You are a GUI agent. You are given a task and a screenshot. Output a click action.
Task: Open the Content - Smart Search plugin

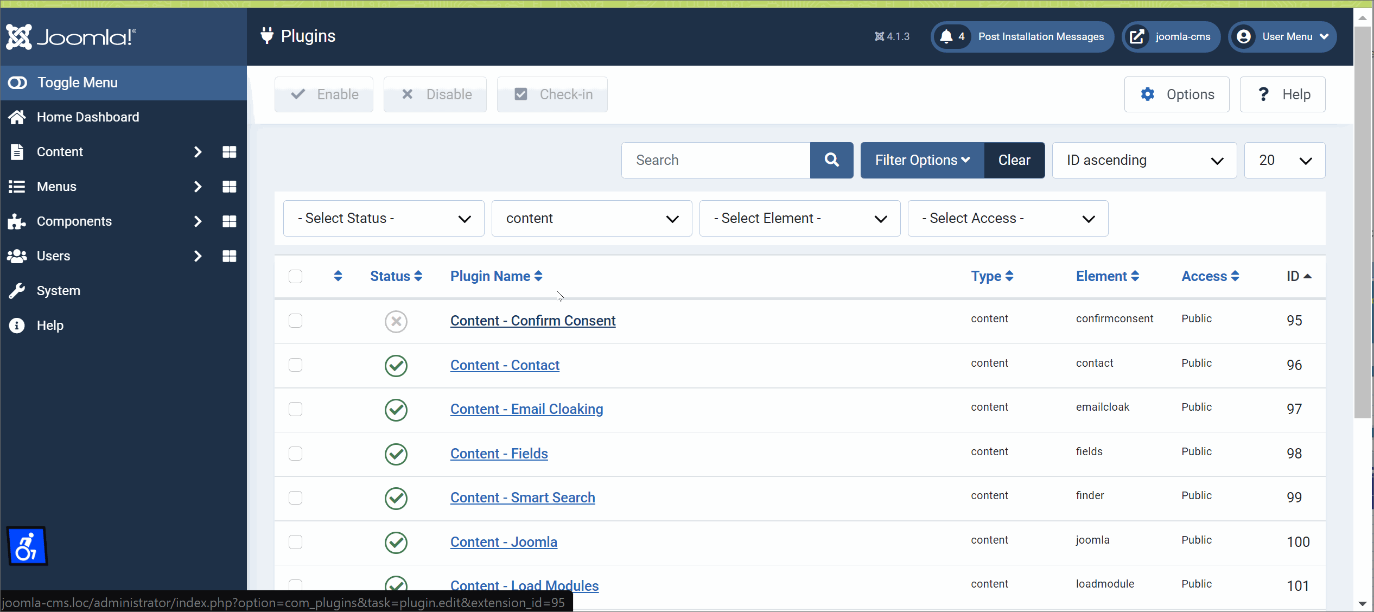coord(522,498)
